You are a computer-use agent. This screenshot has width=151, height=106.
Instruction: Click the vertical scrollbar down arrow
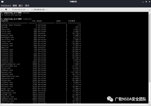tap(150, 102)
